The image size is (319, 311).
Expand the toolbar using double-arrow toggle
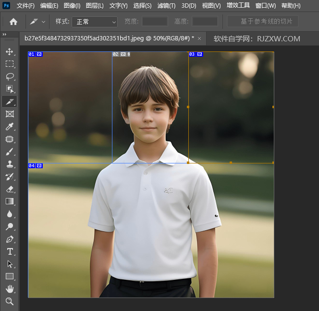[x=4, y=35]
